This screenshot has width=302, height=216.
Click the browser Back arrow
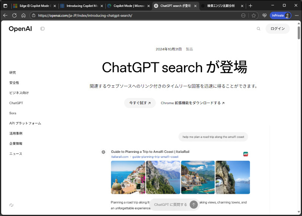[5, 16]
